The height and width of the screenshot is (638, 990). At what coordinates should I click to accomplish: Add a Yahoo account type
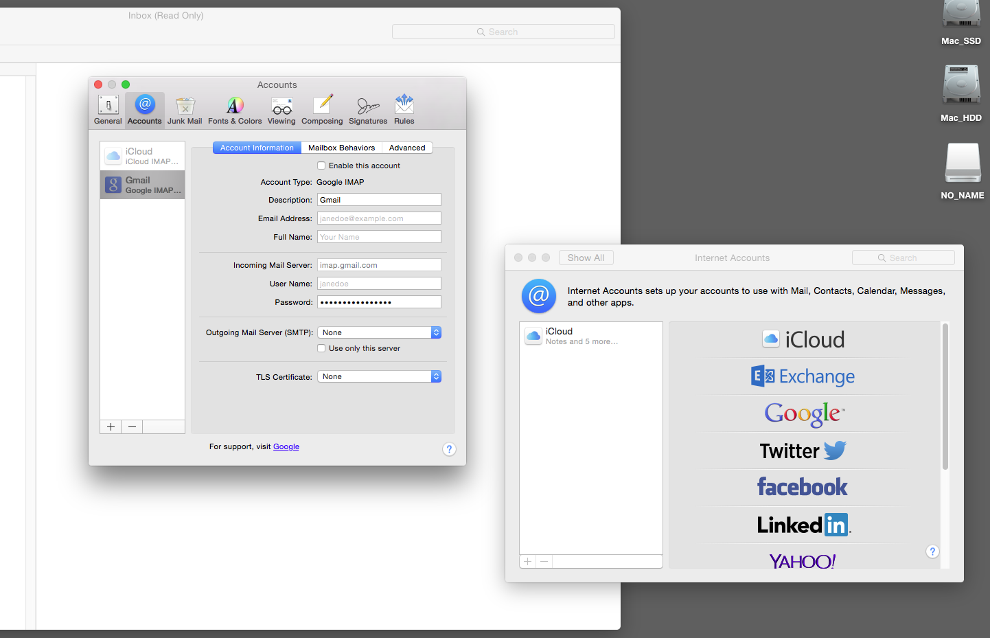pos(803,561)
